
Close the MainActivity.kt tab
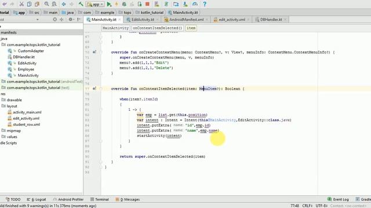coord(120,20)
